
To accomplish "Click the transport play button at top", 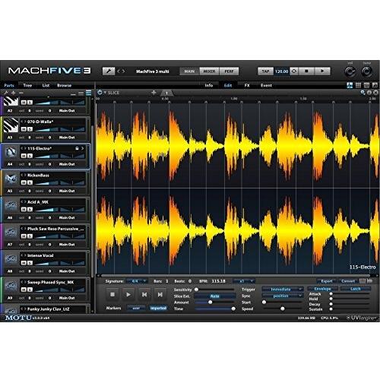I will coord(322,71).
